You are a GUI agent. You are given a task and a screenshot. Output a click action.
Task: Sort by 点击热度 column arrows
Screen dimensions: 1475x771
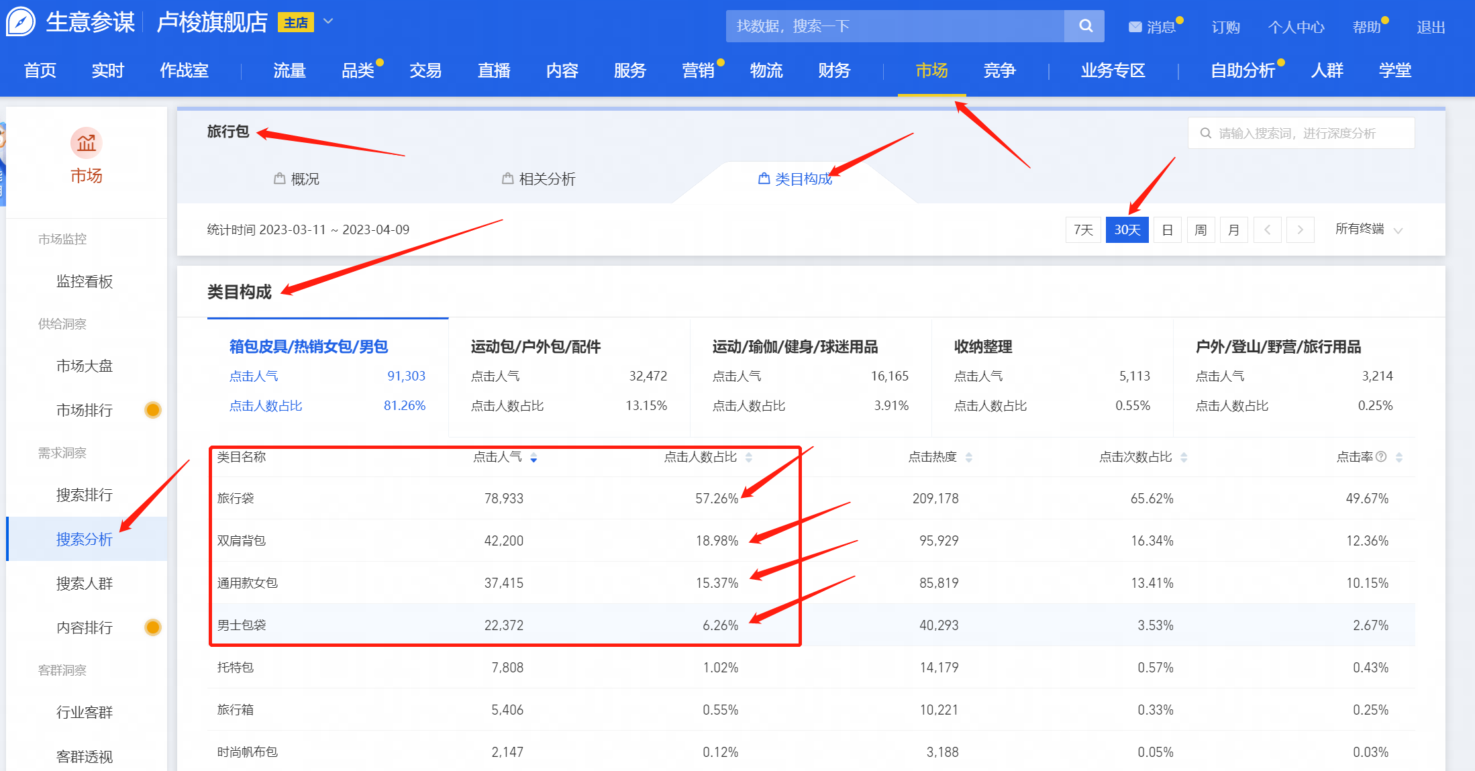[968, 458]
